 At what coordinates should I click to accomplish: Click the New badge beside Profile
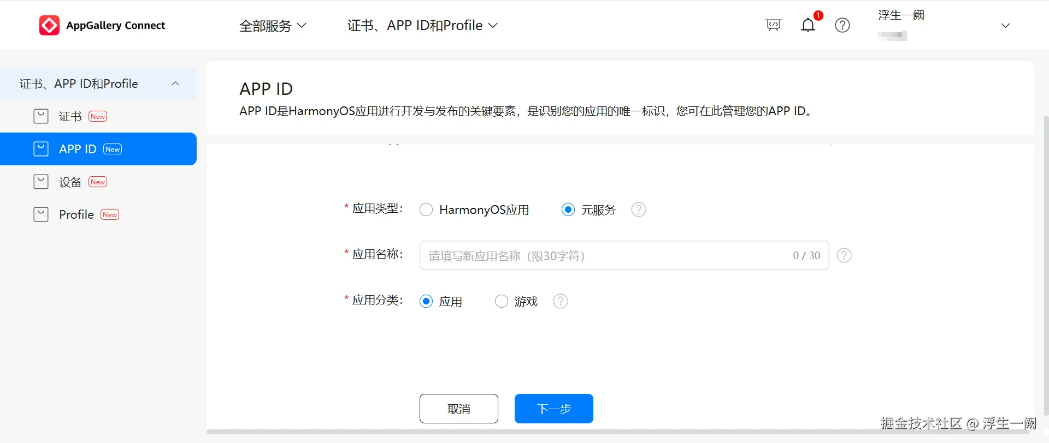[110, 214]
